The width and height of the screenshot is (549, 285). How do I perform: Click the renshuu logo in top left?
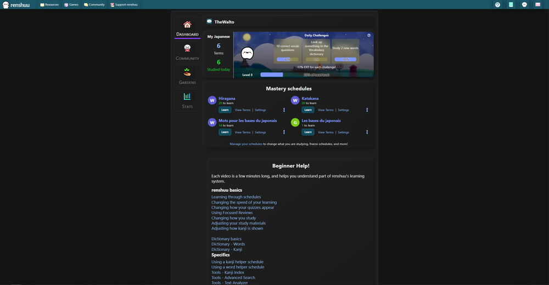[x=16, y=4]
